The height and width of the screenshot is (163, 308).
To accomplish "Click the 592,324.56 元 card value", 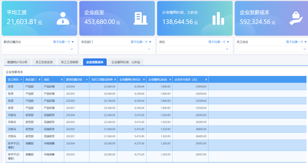I will (x=258, y=22).
